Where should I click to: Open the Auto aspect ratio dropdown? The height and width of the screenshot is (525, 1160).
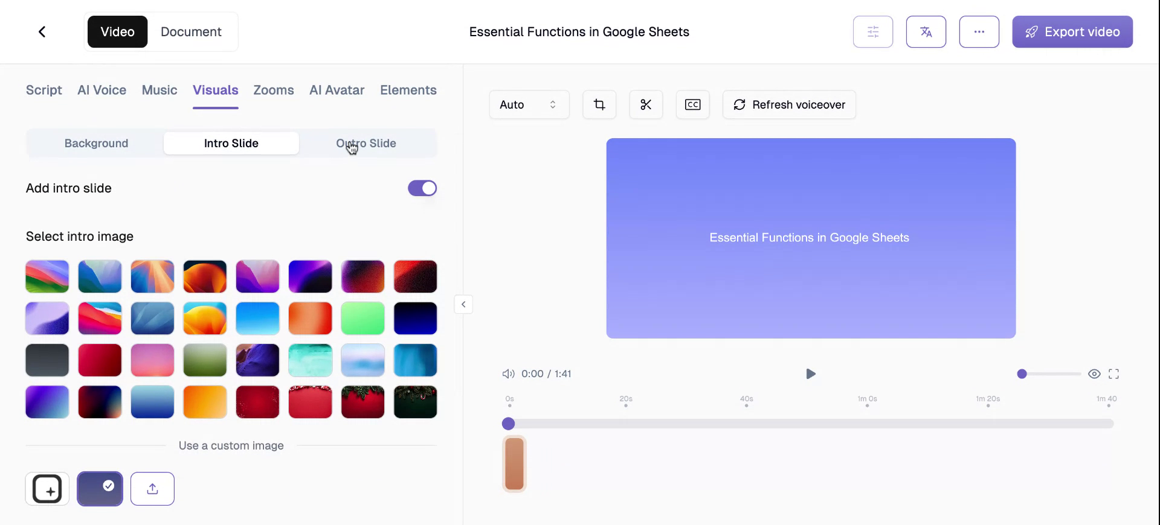click(x=529, y=105)
